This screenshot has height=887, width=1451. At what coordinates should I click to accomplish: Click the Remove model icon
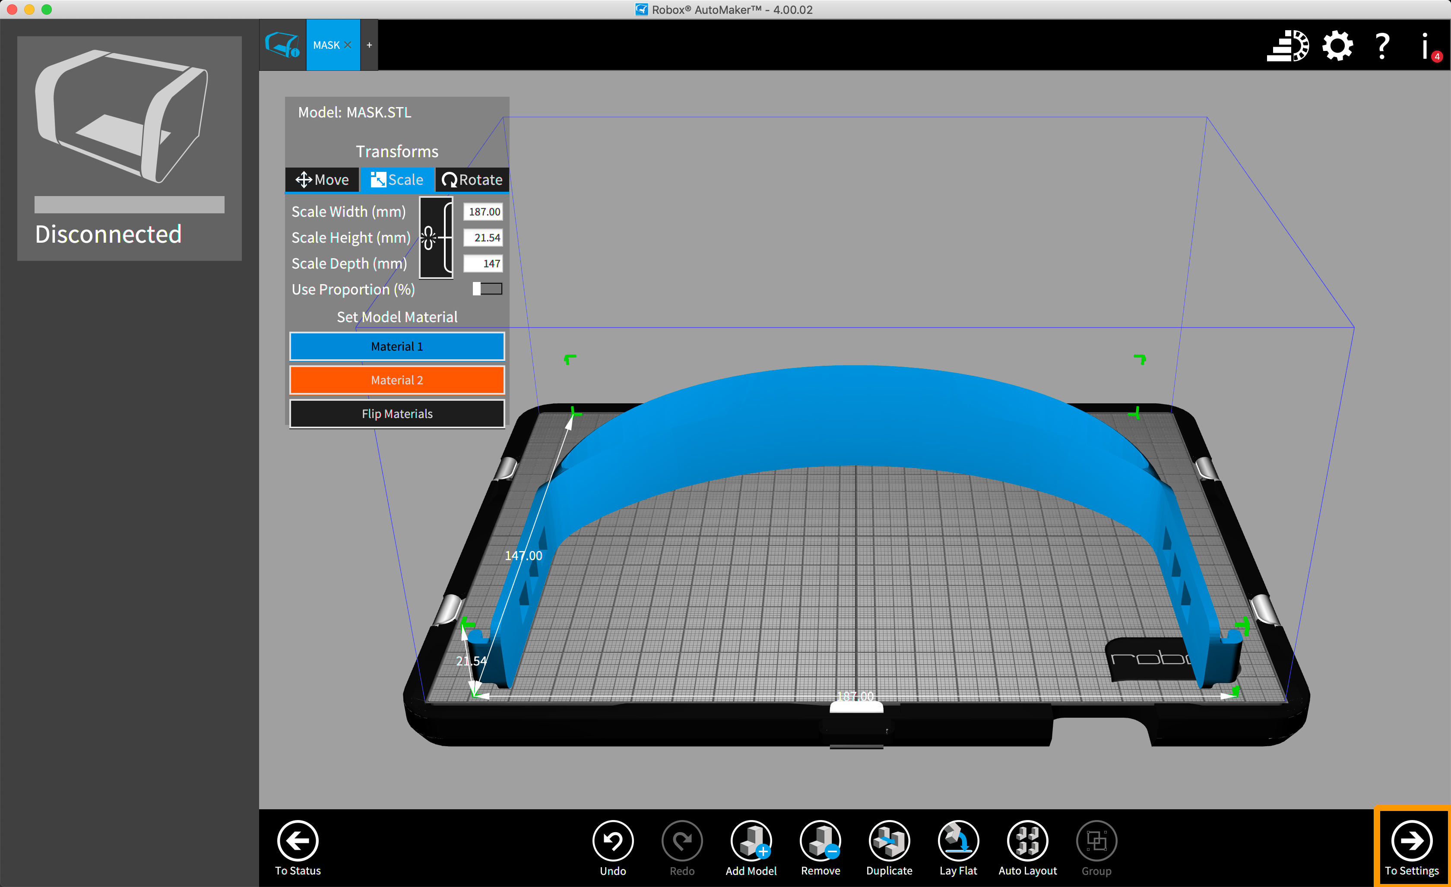820,841
